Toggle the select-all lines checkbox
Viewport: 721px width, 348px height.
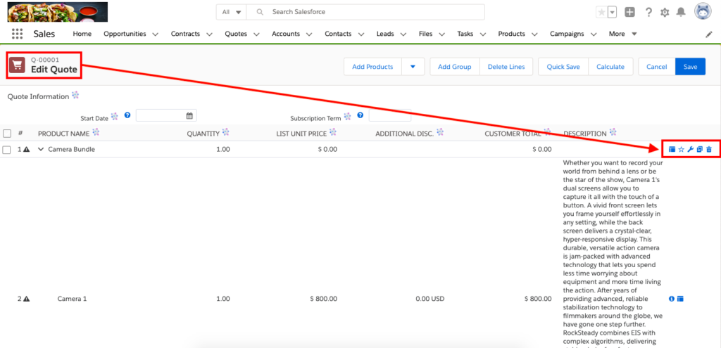tap(7, 133)
